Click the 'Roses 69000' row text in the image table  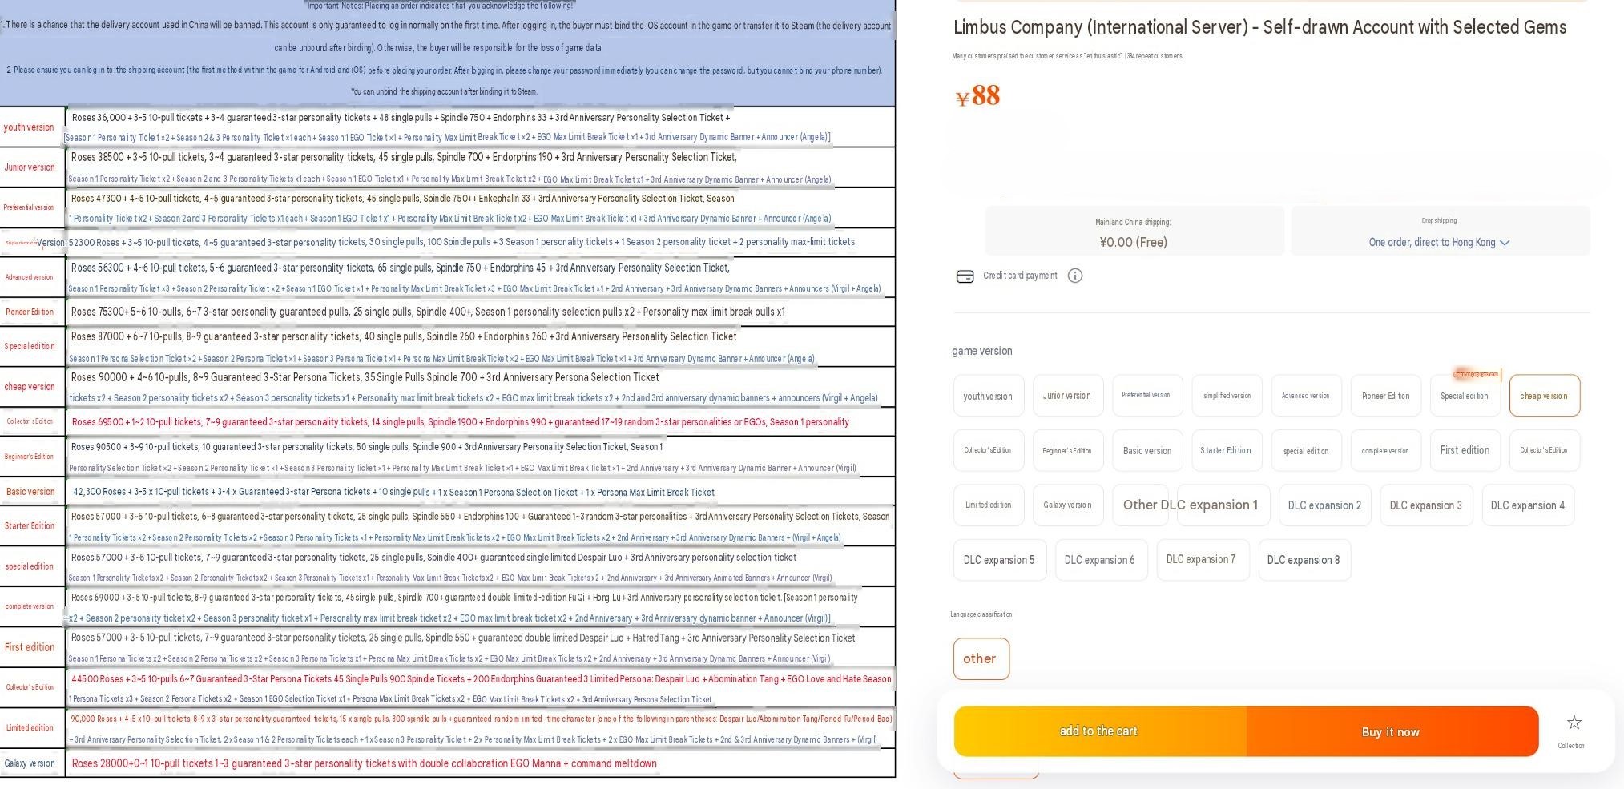click(x=465, y=598)
